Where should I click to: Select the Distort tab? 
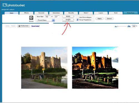[x=86, y=13]
